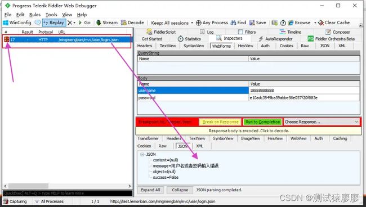
Task: Open Choose Response dropdown
Action: pyautogui.click(x=322, y=122)
